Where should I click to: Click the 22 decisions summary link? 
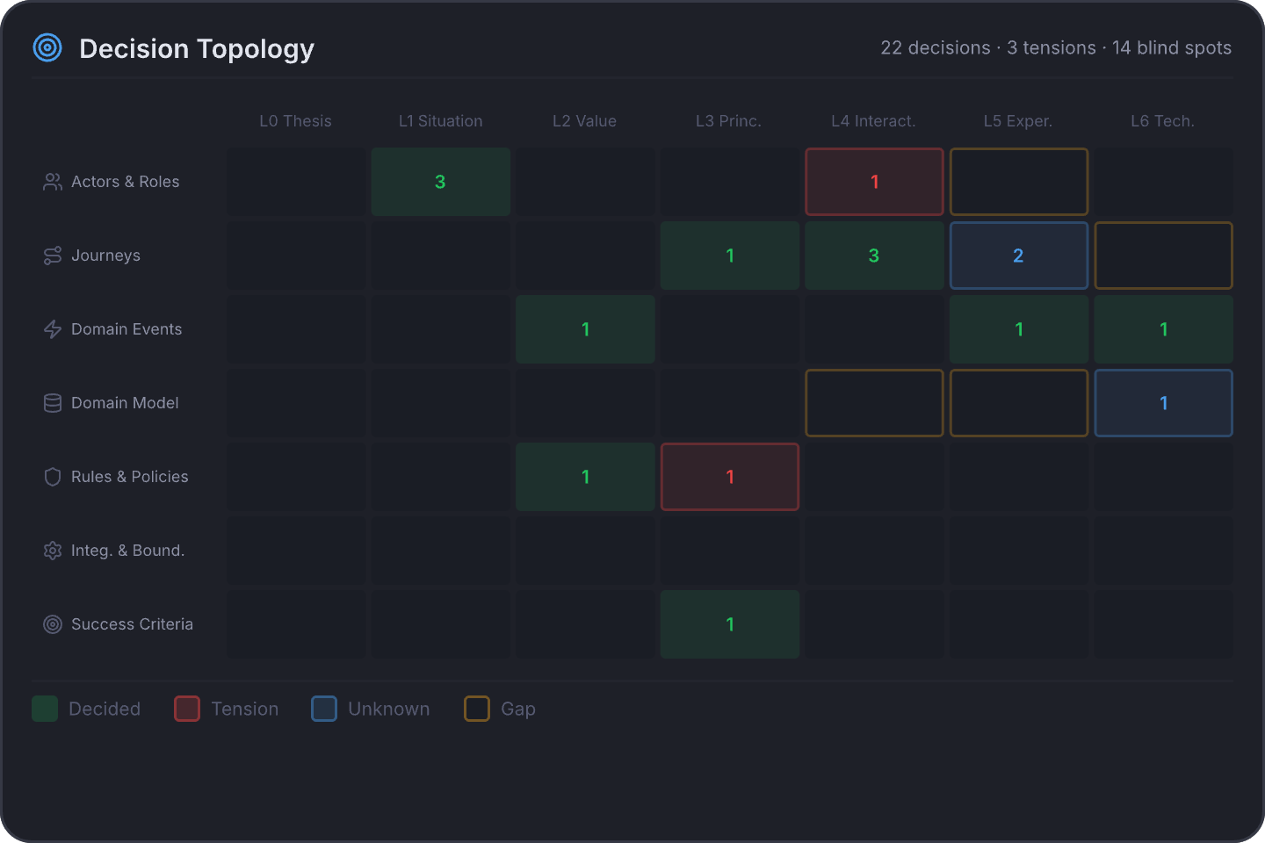935,48
